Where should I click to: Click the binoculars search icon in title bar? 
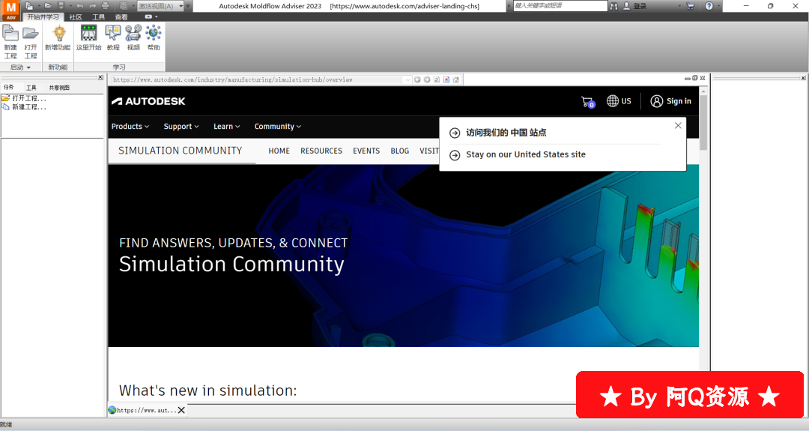click(614, 6)
